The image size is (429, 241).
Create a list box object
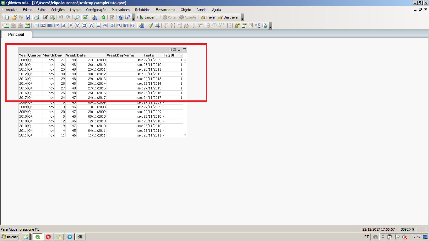click(x=36, y=25)
